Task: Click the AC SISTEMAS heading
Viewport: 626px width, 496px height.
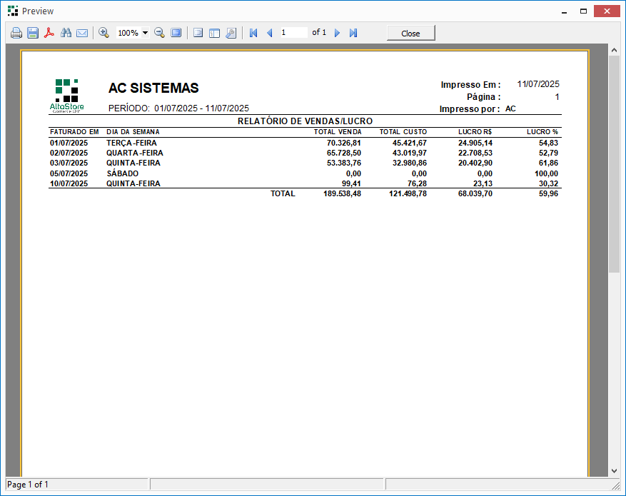Action: click(153, 88)
